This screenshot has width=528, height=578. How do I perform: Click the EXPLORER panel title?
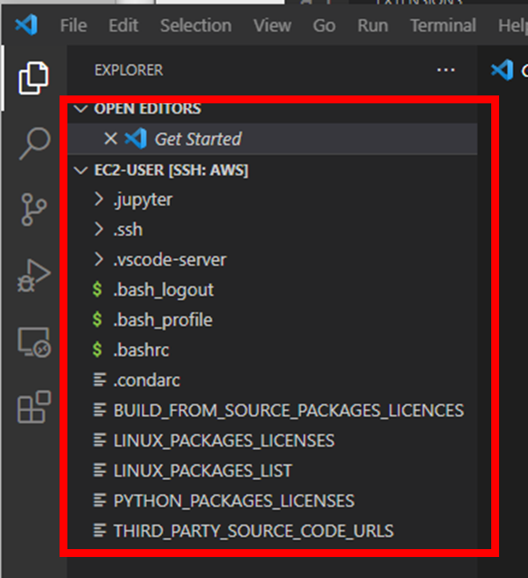pyautogui.click(x=129, y=70)
